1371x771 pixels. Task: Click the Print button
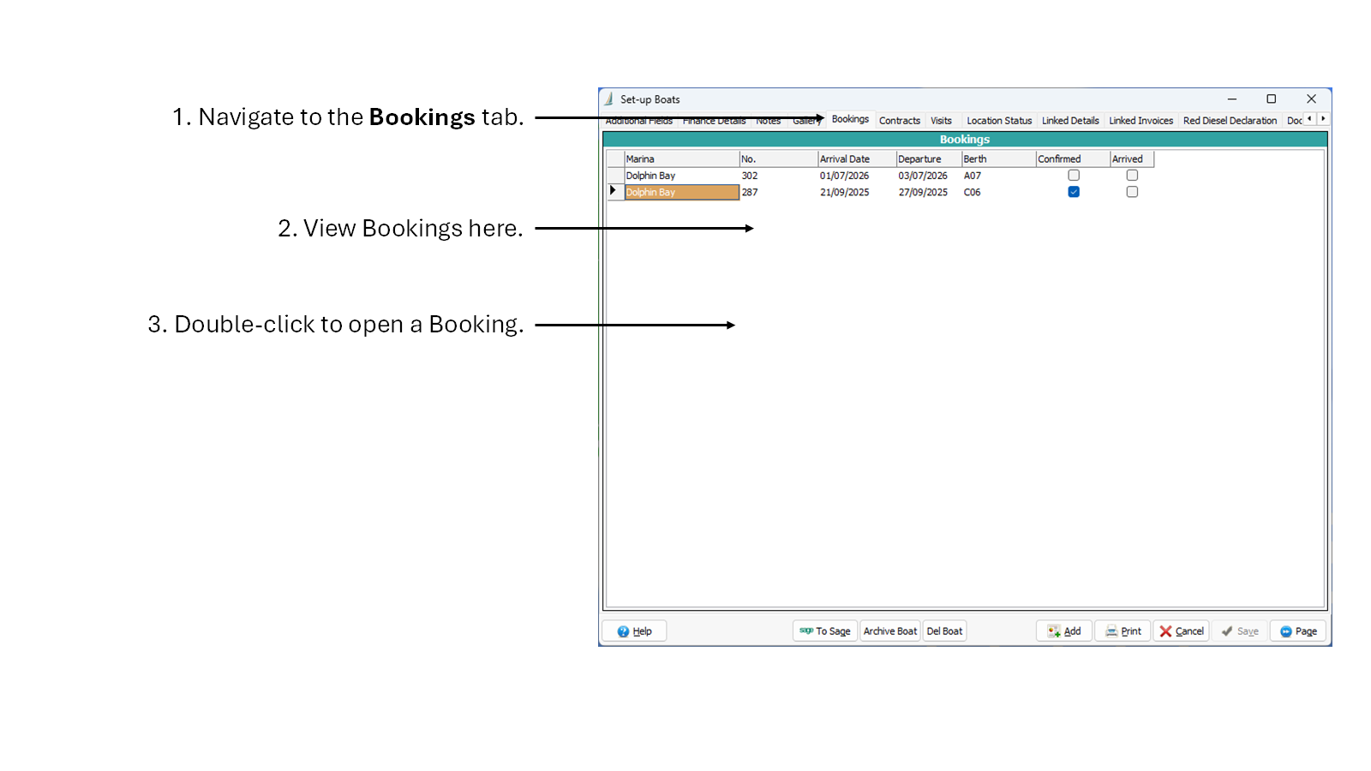click(x=1123, y=631)
